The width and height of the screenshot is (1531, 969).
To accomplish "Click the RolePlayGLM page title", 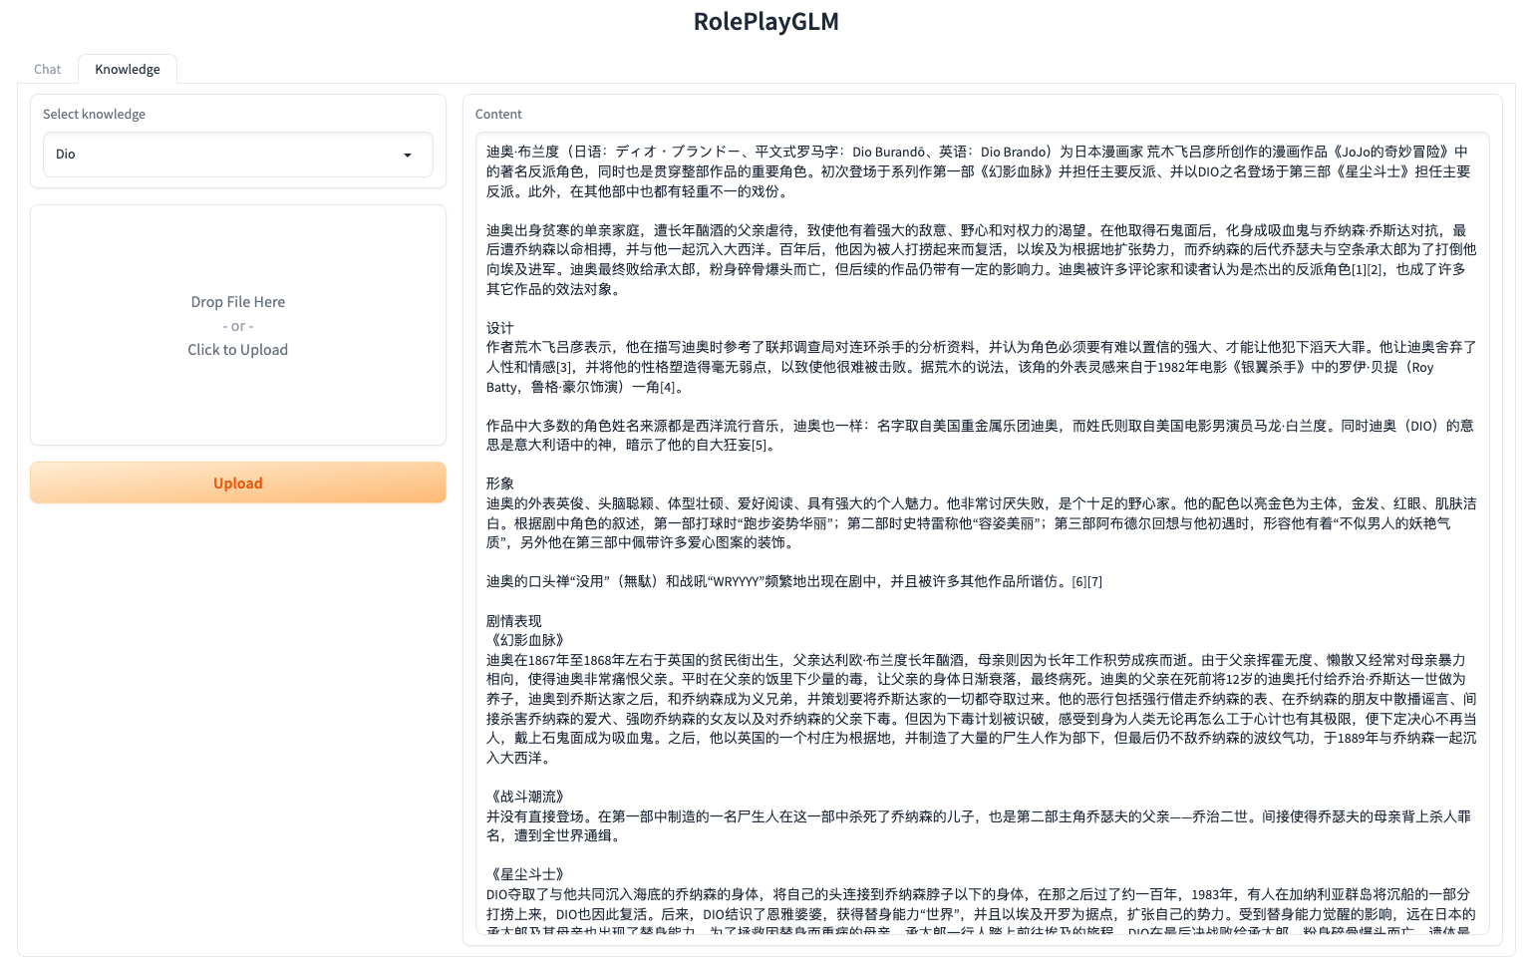I will coord(765,22).
